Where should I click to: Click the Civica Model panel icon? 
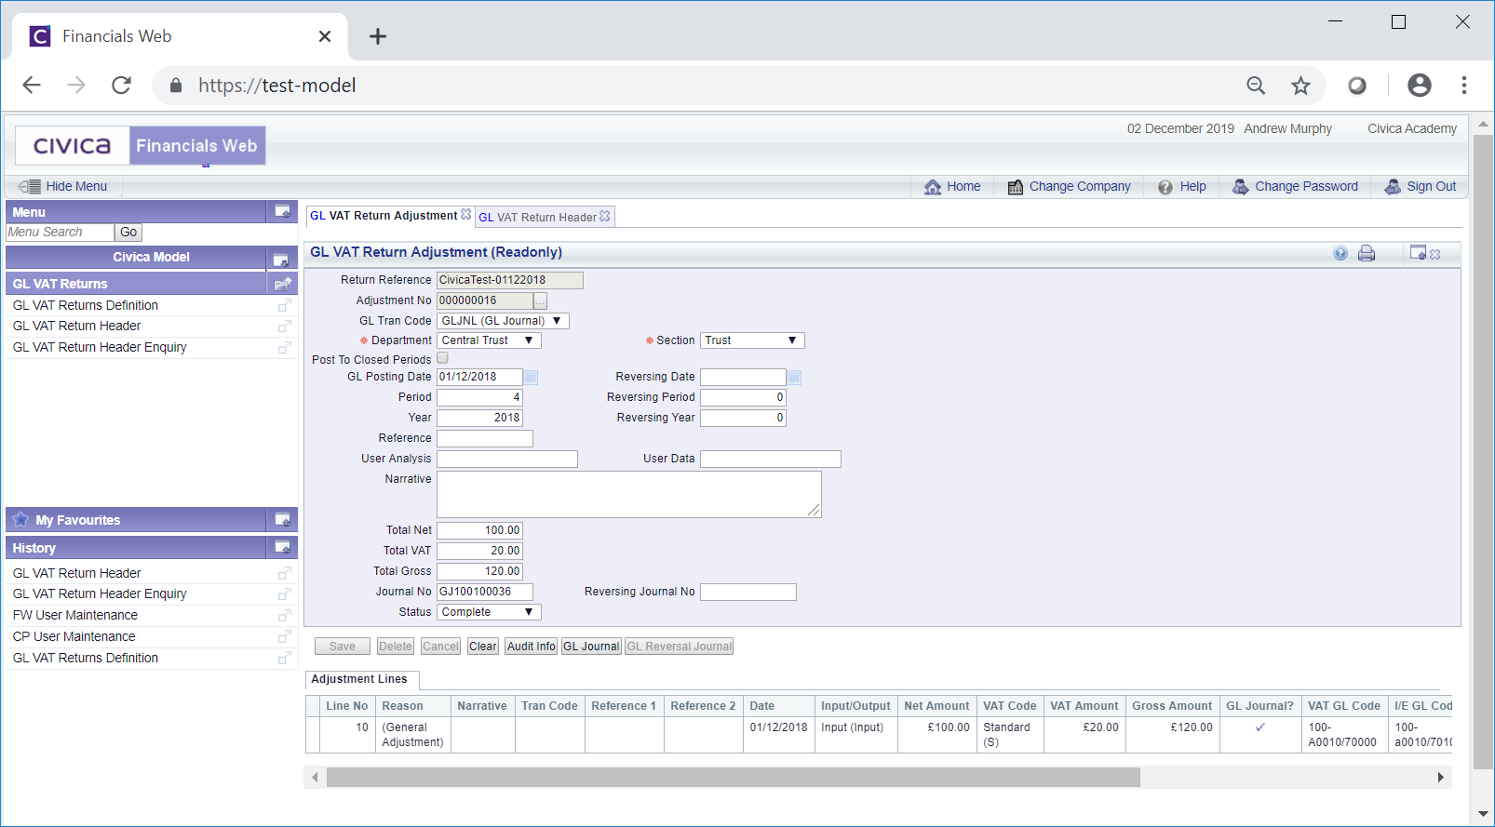coord(280,260)
